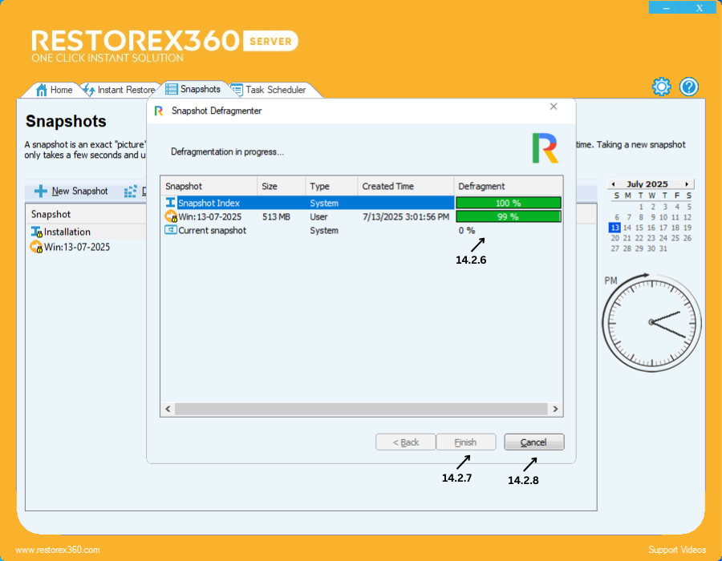Select Installation in the main snapshot list

tap(67, 232)
